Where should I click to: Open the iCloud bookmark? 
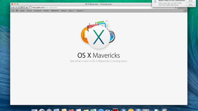[29, 11]
